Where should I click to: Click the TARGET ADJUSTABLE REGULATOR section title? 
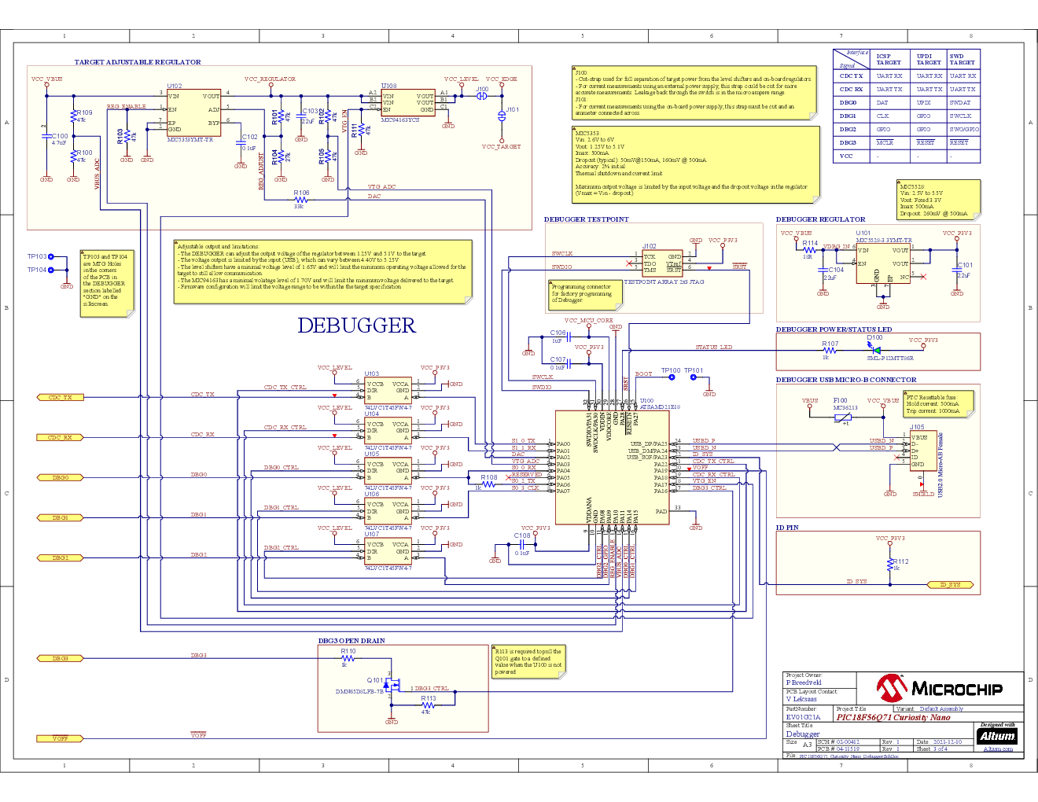pos(137,61)
